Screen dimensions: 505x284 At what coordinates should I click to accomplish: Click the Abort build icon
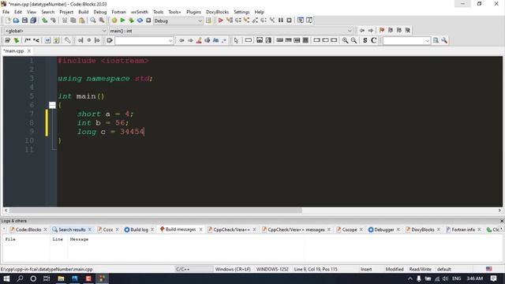click(x=148, y=21)
